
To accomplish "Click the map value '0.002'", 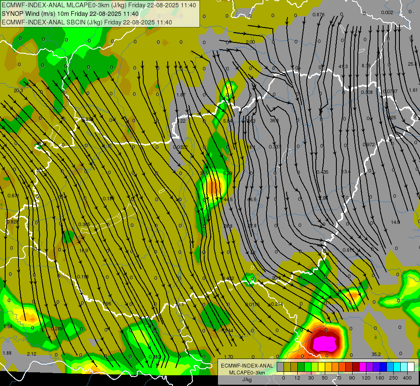I will tap(387, 12).
